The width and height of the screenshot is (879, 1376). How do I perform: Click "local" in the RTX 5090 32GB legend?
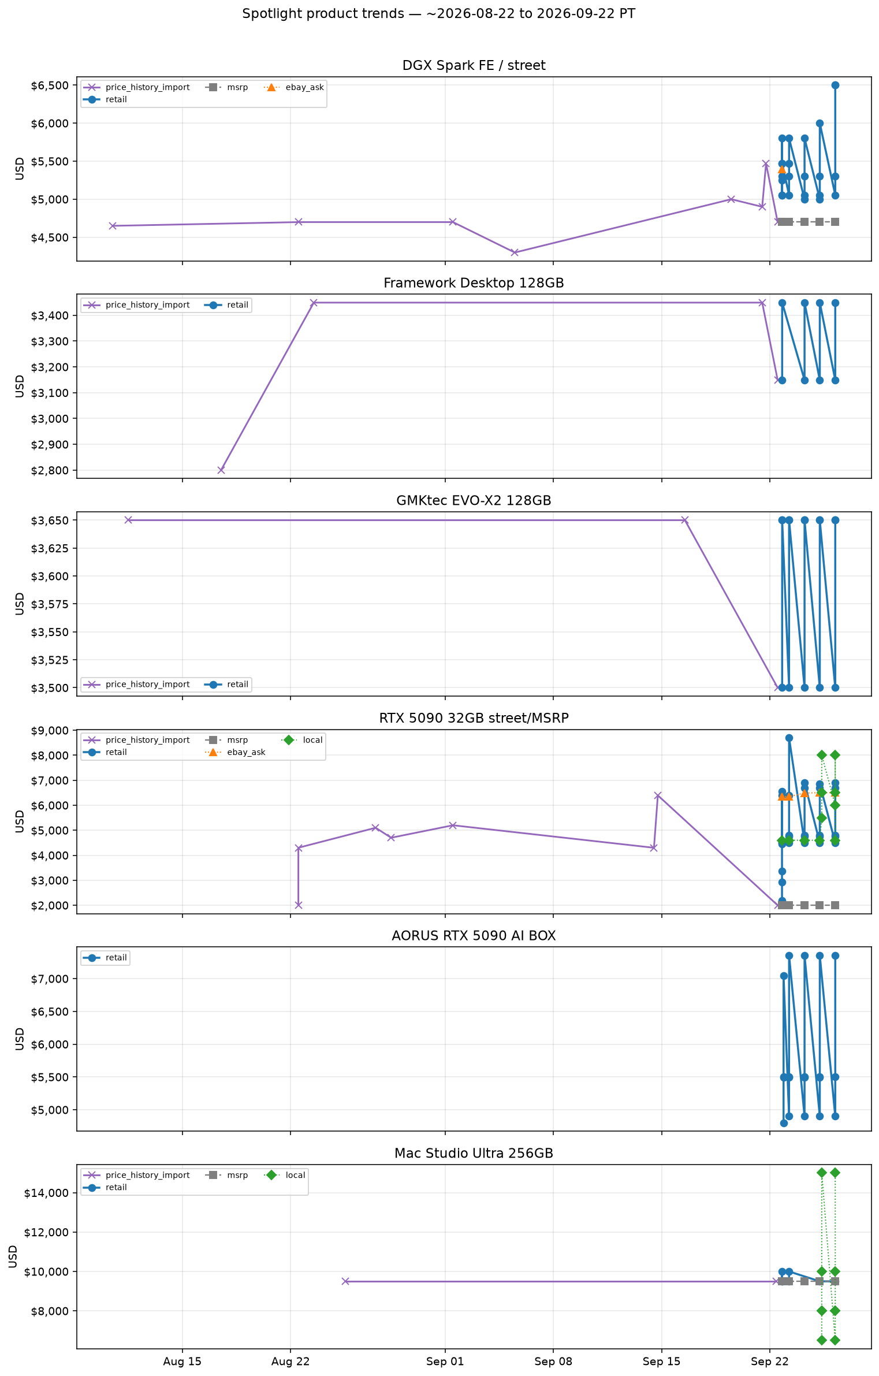pos(312,740)
